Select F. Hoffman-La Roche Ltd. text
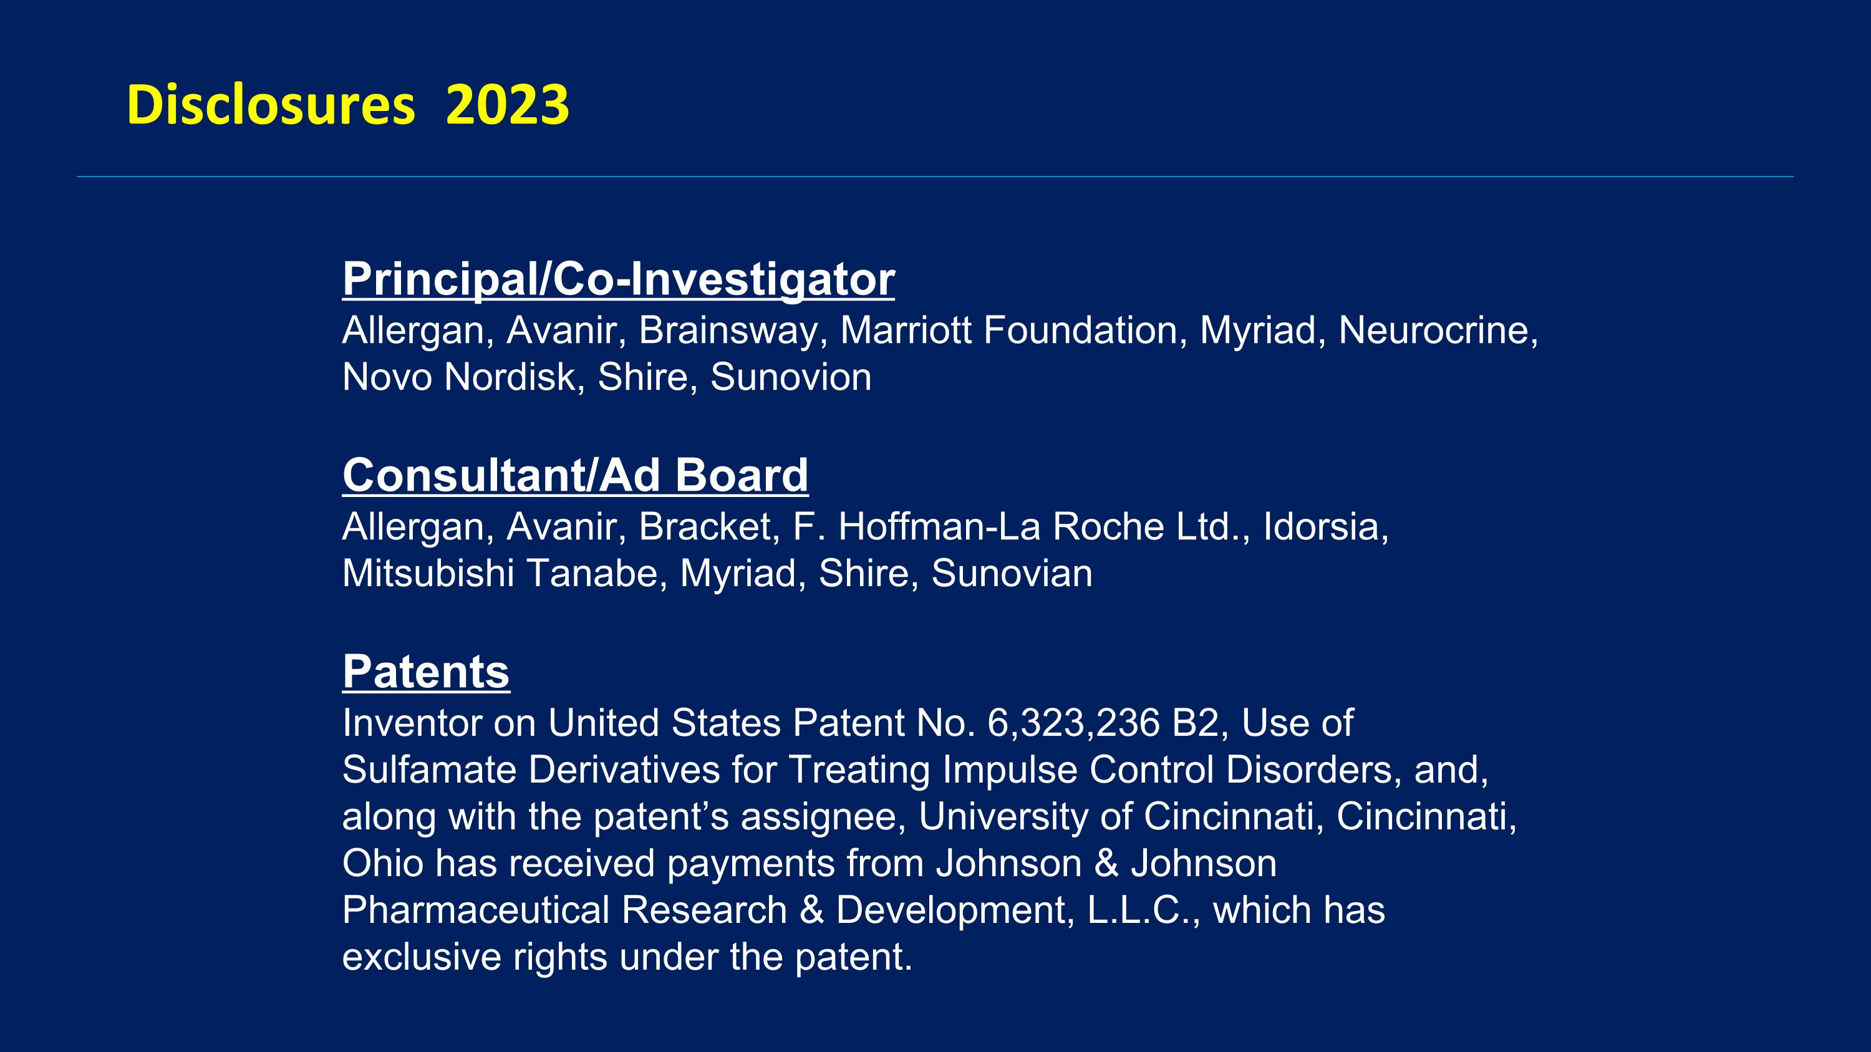This screenshot has height=1052, width=1871. (1021, 526)
